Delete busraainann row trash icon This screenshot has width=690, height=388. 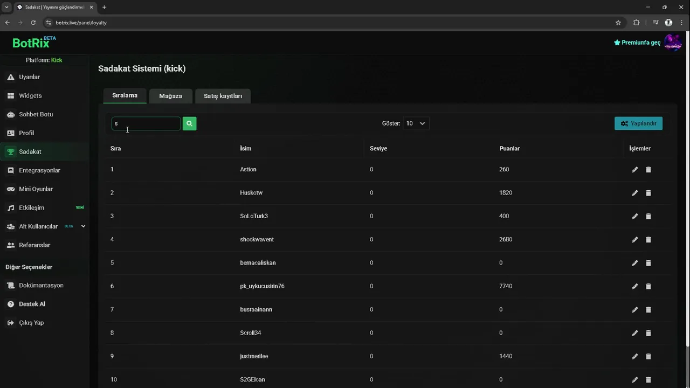tap(648, 310)
